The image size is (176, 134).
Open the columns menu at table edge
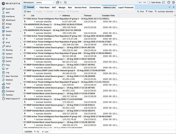175,16
